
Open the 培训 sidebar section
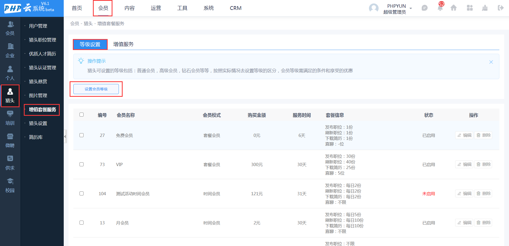click(10, 118)
